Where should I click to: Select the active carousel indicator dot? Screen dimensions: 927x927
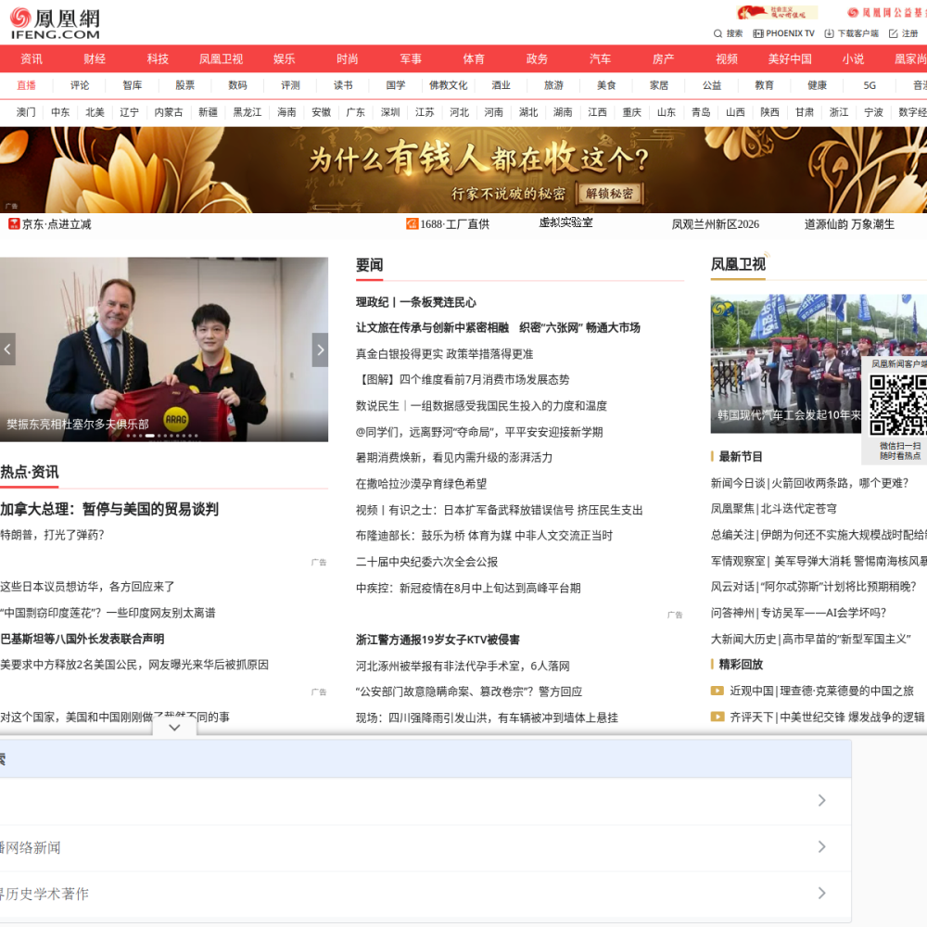(149, 436)
